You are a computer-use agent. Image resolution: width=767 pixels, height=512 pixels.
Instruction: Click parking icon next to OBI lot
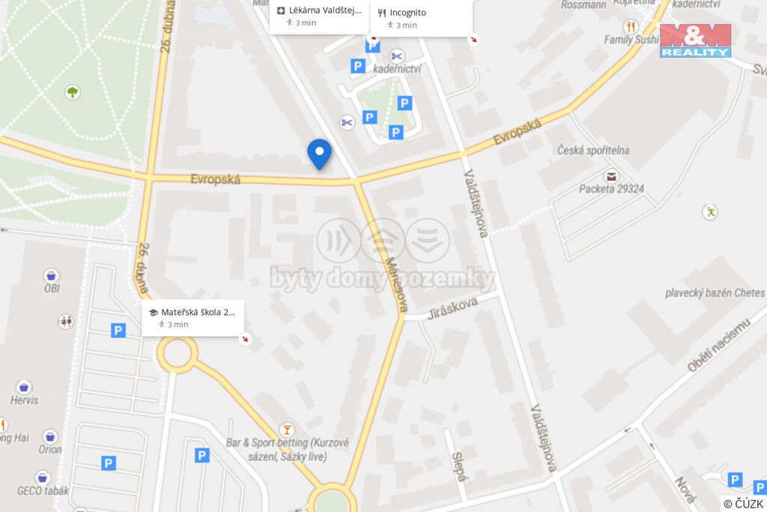click(x=118, y=331)
